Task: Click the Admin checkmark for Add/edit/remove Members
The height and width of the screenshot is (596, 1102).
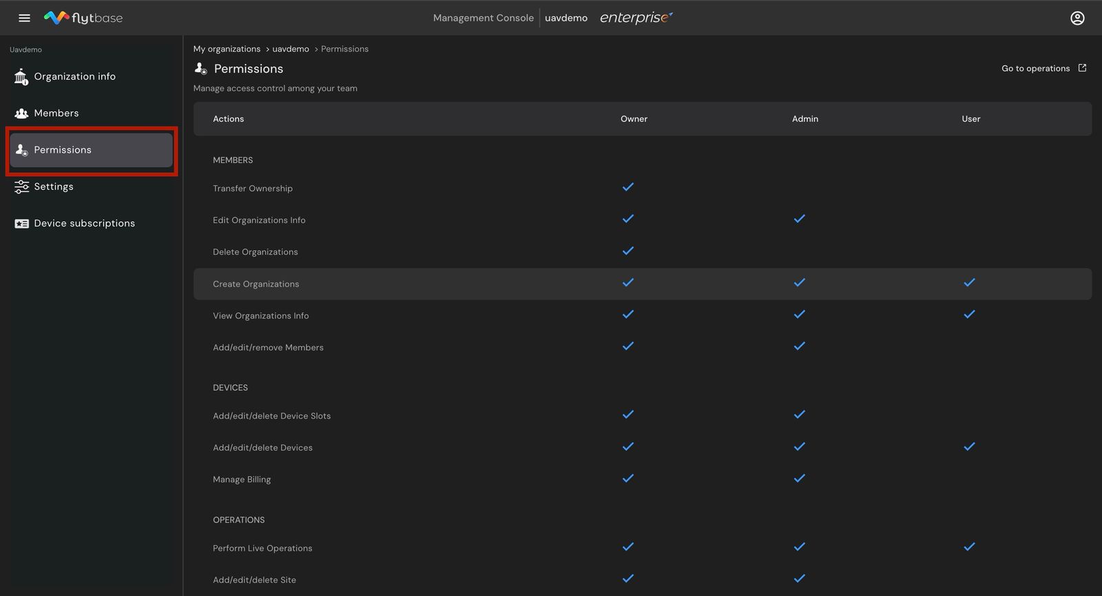Action: pyautogui.click(x=799, y=345)
